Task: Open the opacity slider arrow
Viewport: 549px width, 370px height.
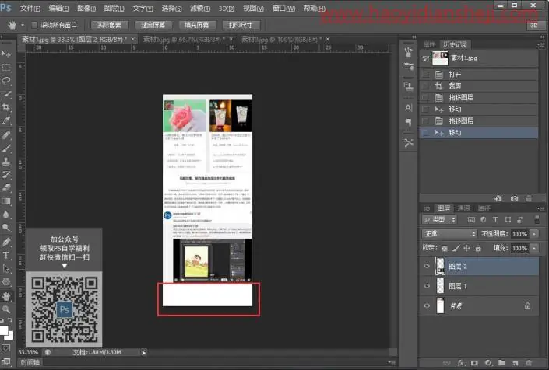Action: 534,234
